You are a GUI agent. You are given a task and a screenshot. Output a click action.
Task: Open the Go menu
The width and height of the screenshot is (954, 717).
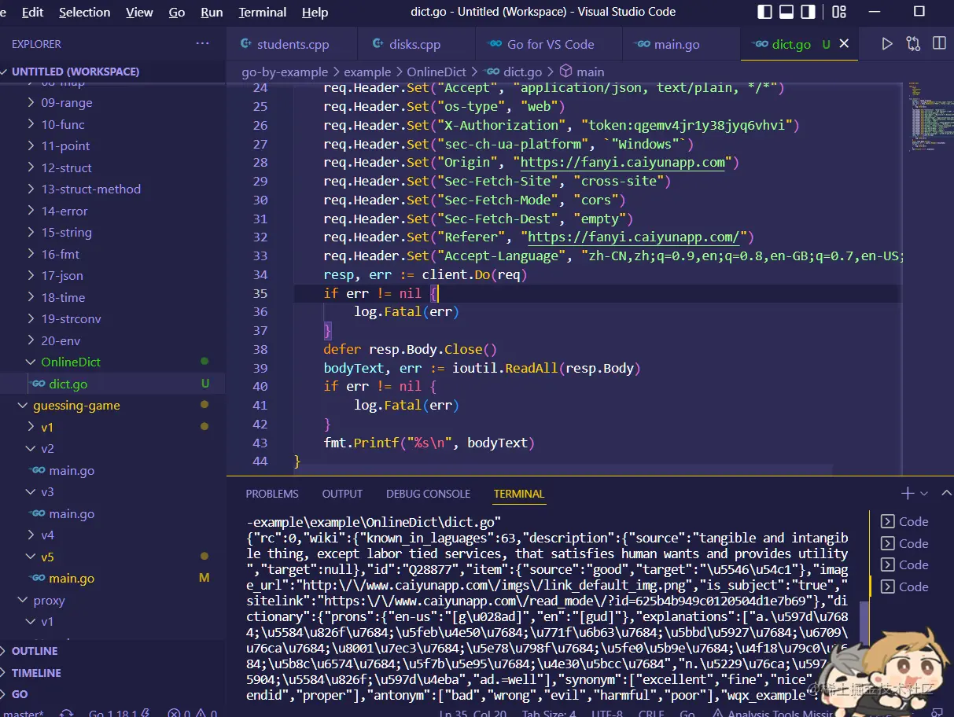(177, 12)
